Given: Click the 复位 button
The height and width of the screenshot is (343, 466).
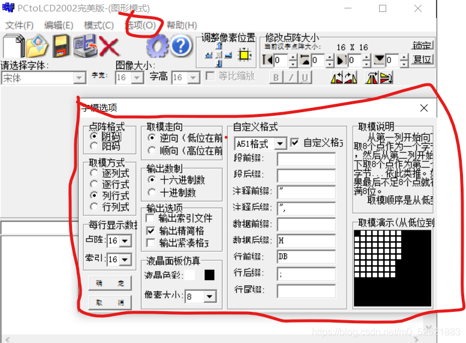Looking at the screenshot, I should point(422,59).
